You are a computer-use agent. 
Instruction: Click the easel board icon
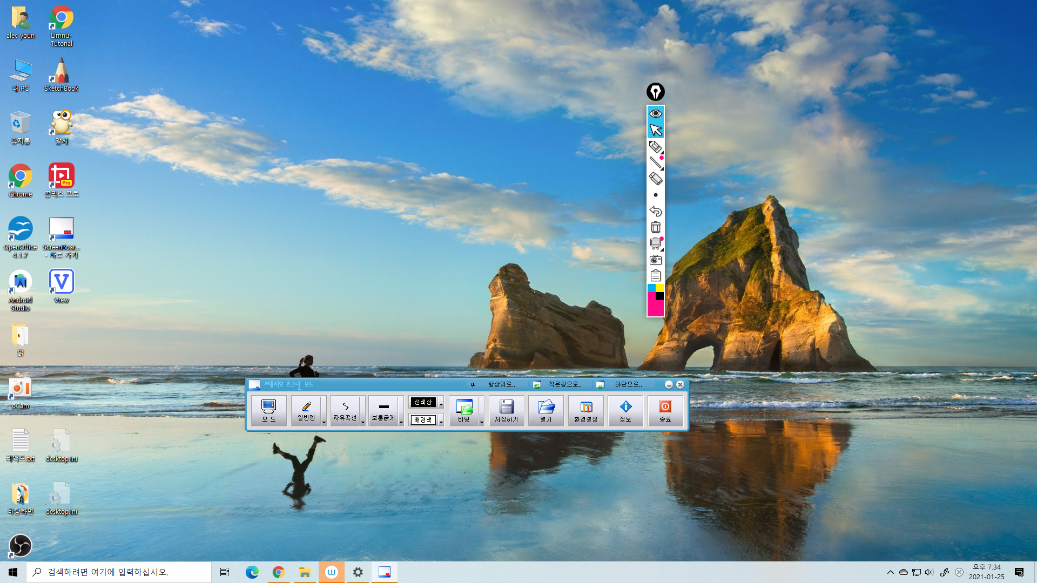(x=655, y=243)
